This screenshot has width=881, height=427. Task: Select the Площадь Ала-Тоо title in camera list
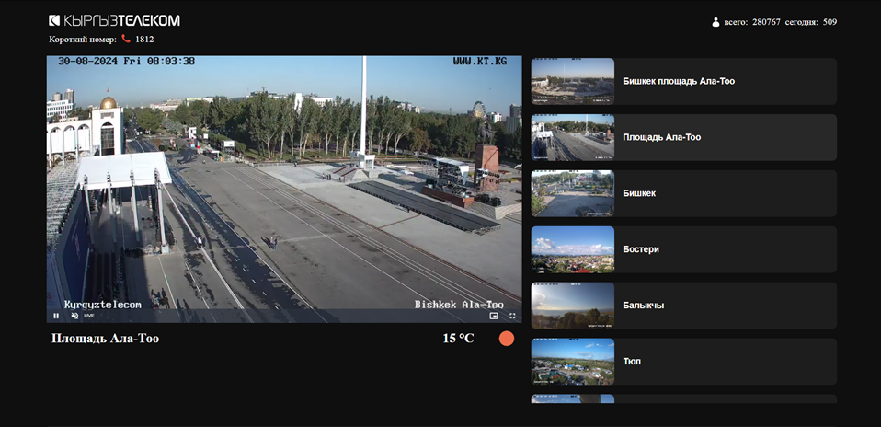click(662, 137)
